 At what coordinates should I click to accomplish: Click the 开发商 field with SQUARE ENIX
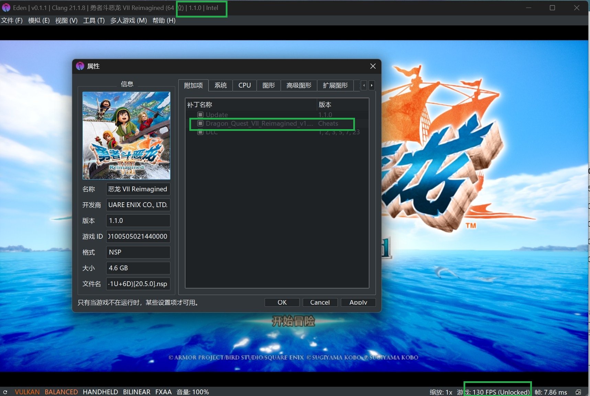click(x=138, y=205)
